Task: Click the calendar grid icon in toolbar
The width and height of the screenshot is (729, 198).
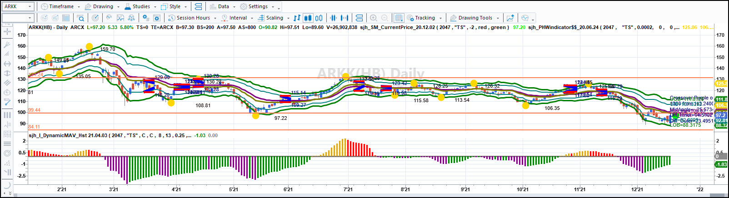Action: 66,18
